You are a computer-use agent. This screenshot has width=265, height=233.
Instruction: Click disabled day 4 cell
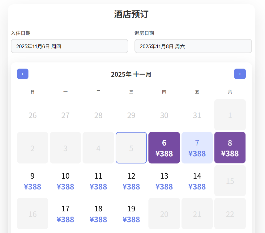click(x=98, y=148)
